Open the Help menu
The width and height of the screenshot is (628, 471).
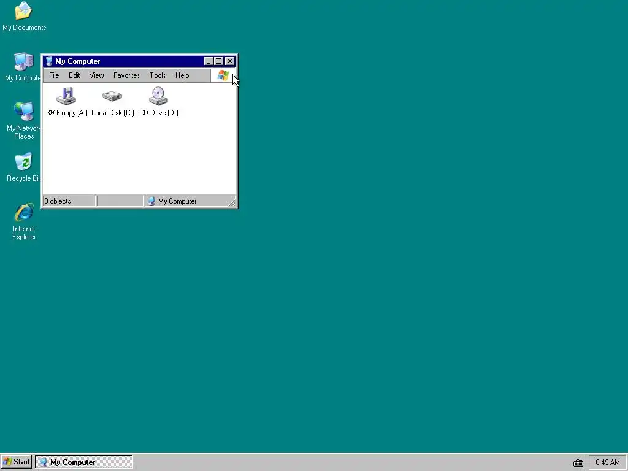coord(182,75)
